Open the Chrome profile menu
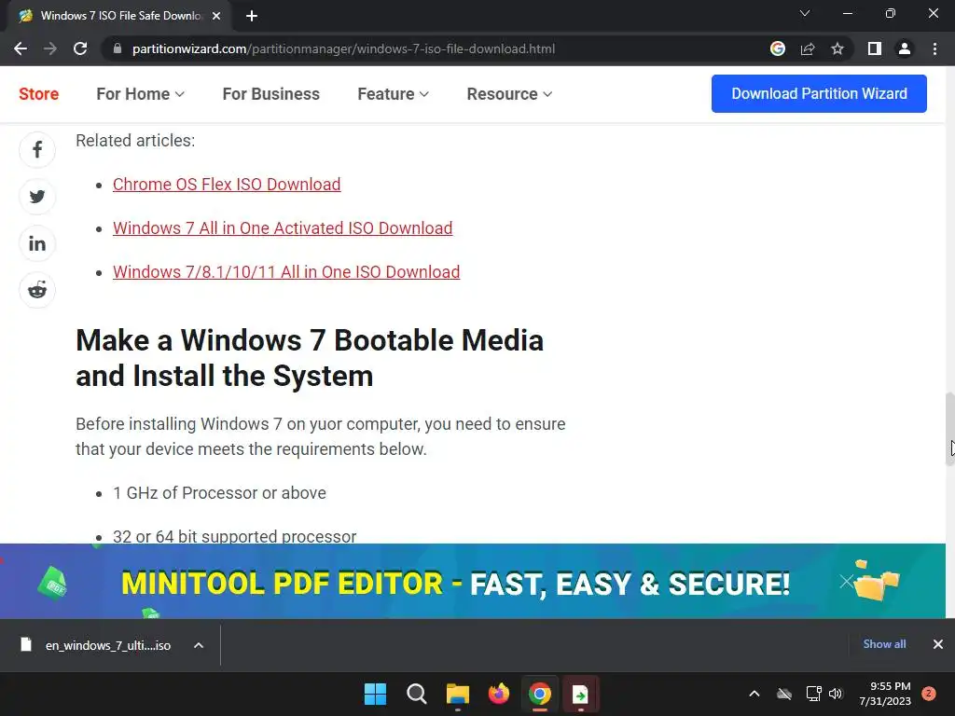This screenshot has width=955, height=716. 905,48
